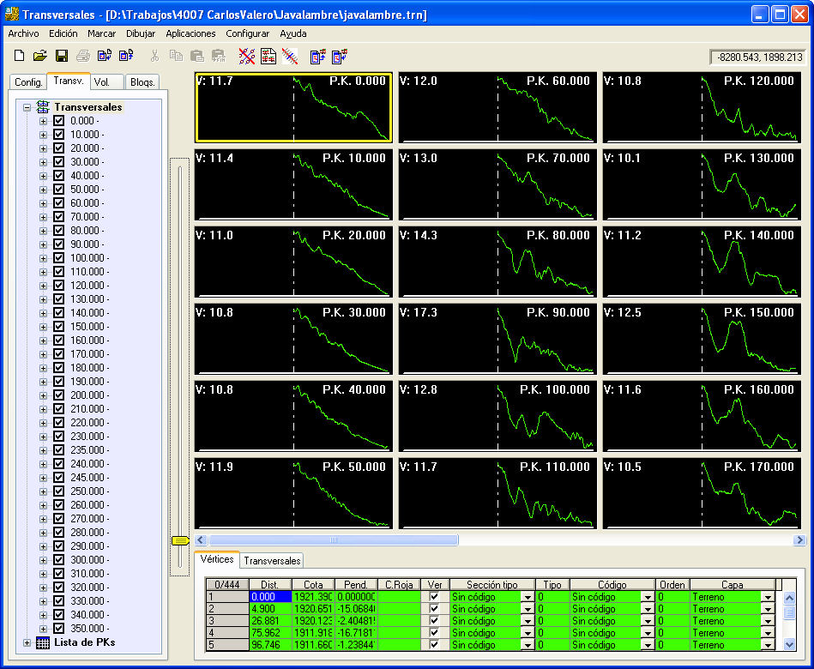Select the P.K. 80.000 profile thumbnail
Screen dimensions: 814x669
(x=497, y=262)
